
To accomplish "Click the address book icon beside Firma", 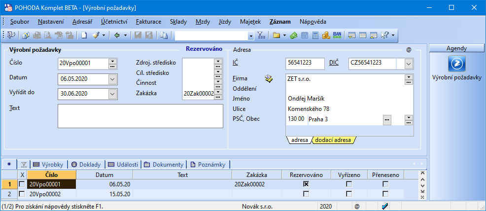I will pyautogui.click(x=269, y=79).
